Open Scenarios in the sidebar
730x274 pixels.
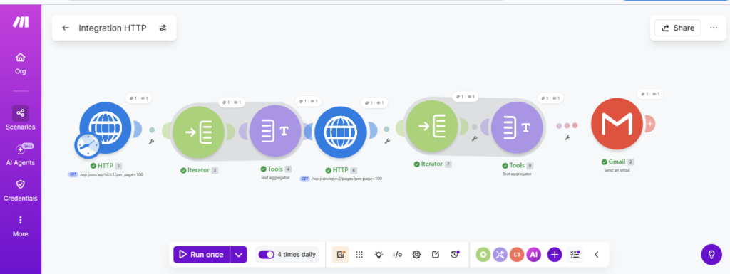click(20, 118)
